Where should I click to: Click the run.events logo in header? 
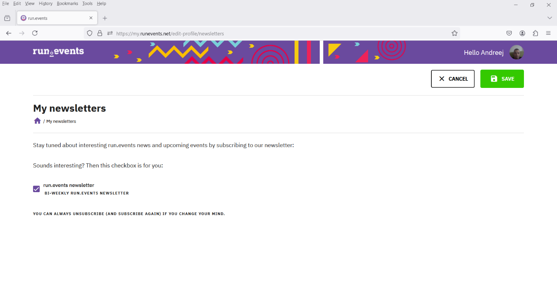point(58,52)
